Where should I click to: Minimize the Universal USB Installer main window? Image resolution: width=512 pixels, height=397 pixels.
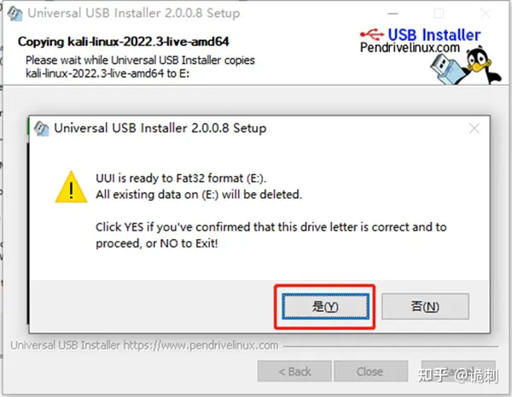(x=393, y=14)
